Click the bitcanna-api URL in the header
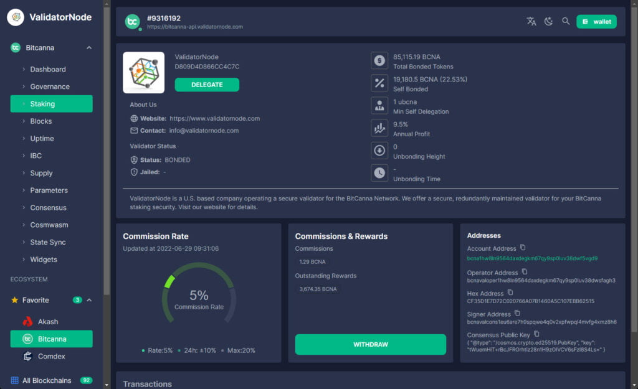Image resolution: width=638 pixels, height=389 pixels. [195, 27]
